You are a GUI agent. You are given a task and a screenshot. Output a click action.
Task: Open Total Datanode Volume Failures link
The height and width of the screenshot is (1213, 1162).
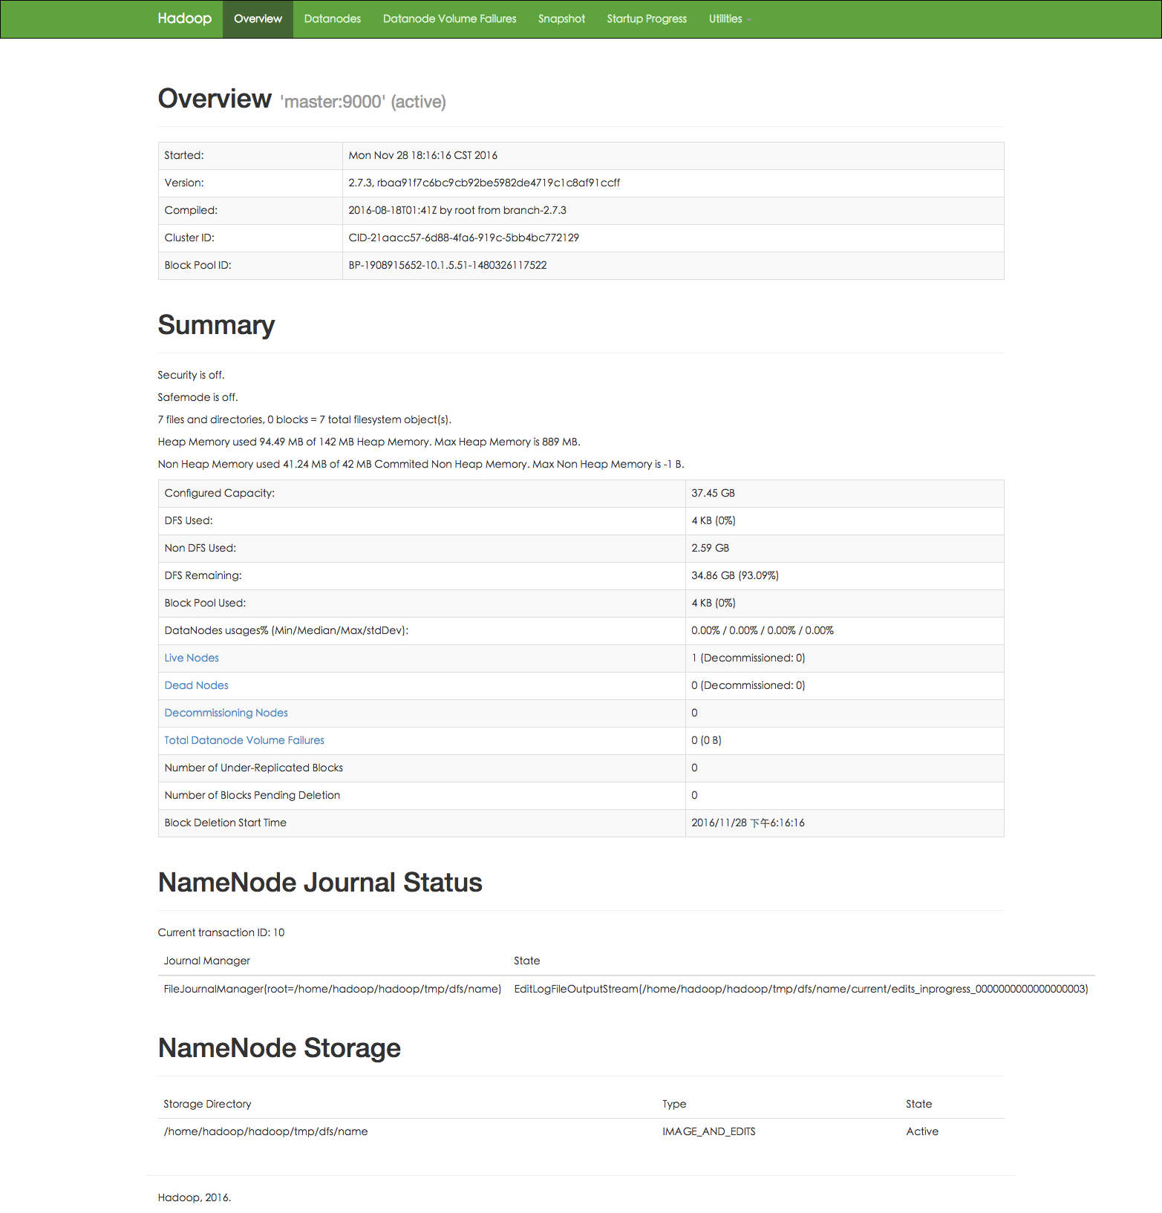[x=244, y=740]
